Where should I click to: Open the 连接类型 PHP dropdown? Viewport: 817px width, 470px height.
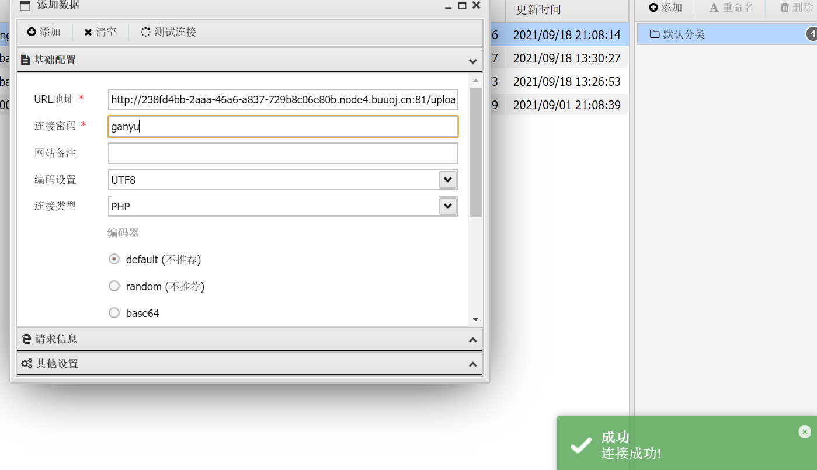coord(447,206)
